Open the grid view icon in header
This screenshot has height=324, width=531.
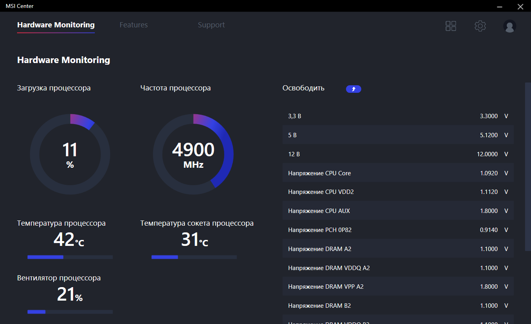pos(451,26)
